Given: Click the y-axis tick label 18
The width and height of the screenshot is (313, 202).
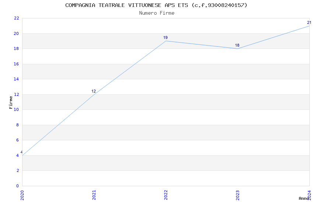Looking at the screenshot, I should [x=16, y=48].
